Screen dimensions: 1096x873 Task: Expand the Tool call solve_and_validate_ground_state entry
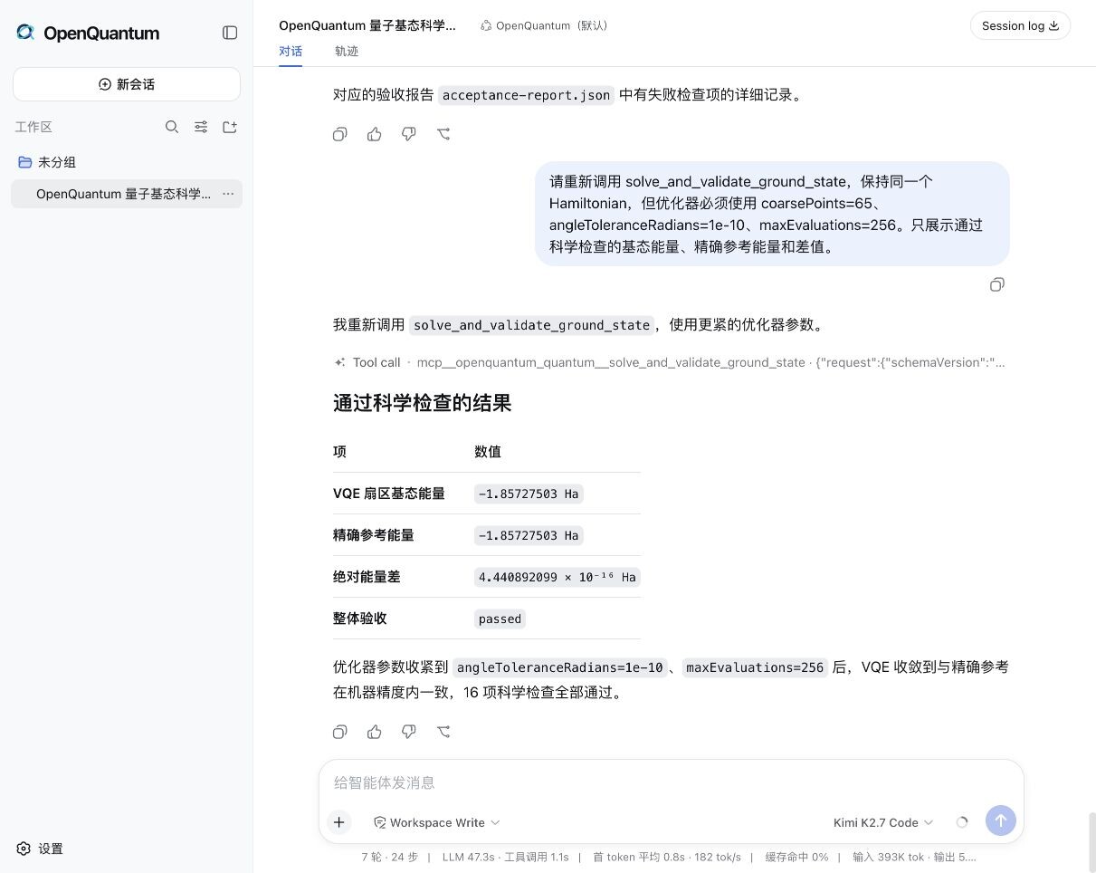(670, 362)
